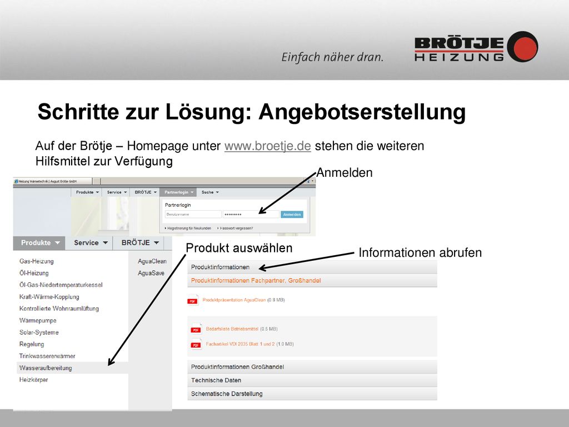Open small Service menu in top browser bar
The height and width of the screenshot is (427, 569).
(x=117, y=192)
